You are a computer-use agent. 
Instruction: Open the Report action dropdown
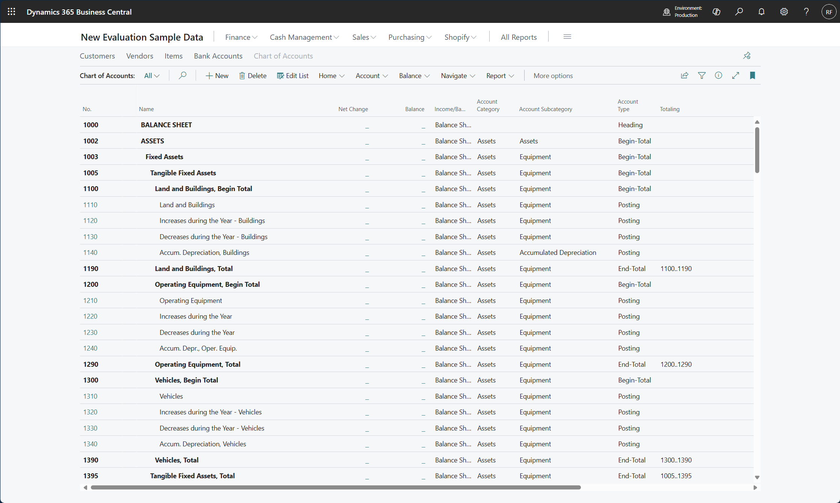500,76
